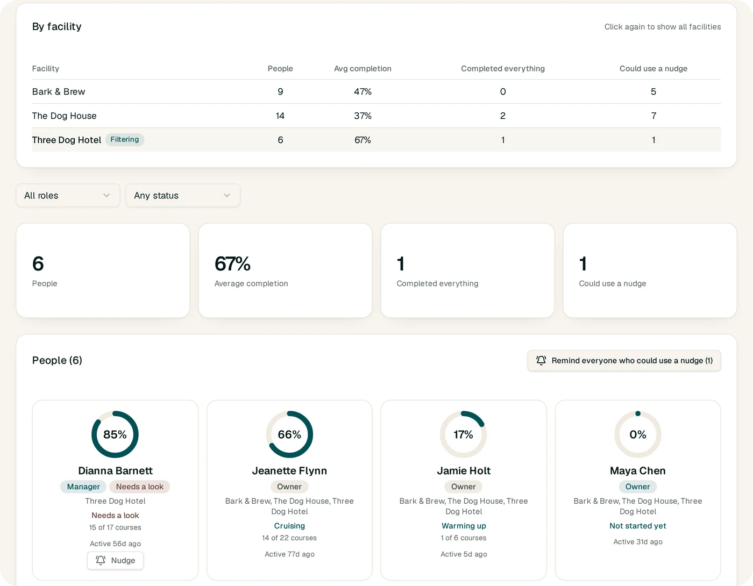This screenshot has width=753, height=586.
Task: Click the 47% value for Bark & Brew
Action: point(363,92)
